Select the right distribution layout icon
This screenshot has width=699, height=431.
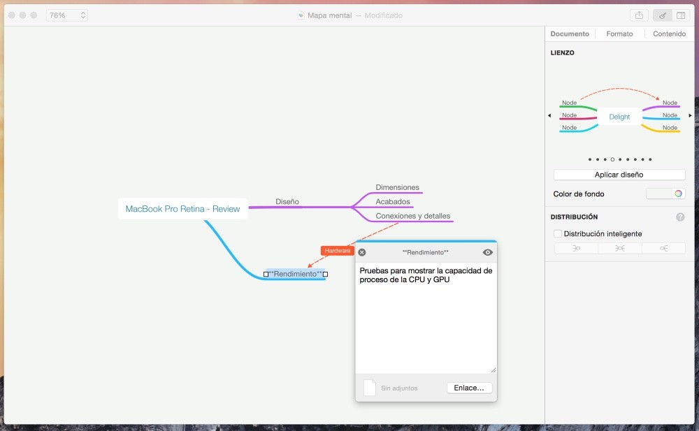click(x=663, y=247)
